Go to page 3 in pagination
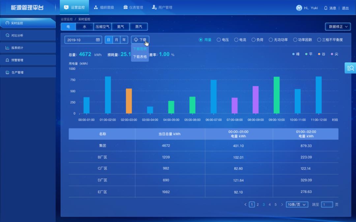The image size is (356, 222). (264, 205)
